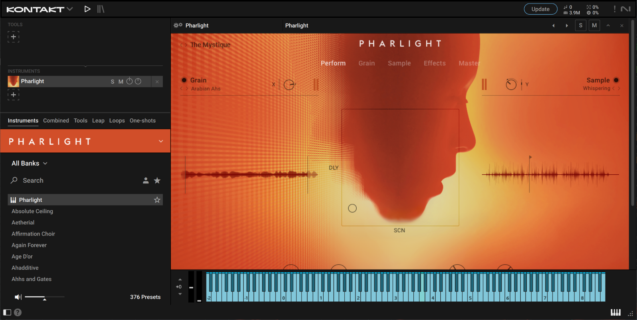
Task: Toggle the Sample layer on/off button
Action: [616, 80]
